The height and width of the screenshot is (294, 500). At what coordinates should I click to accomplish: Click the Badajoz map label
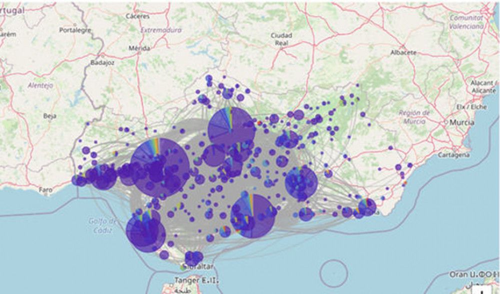102,63
